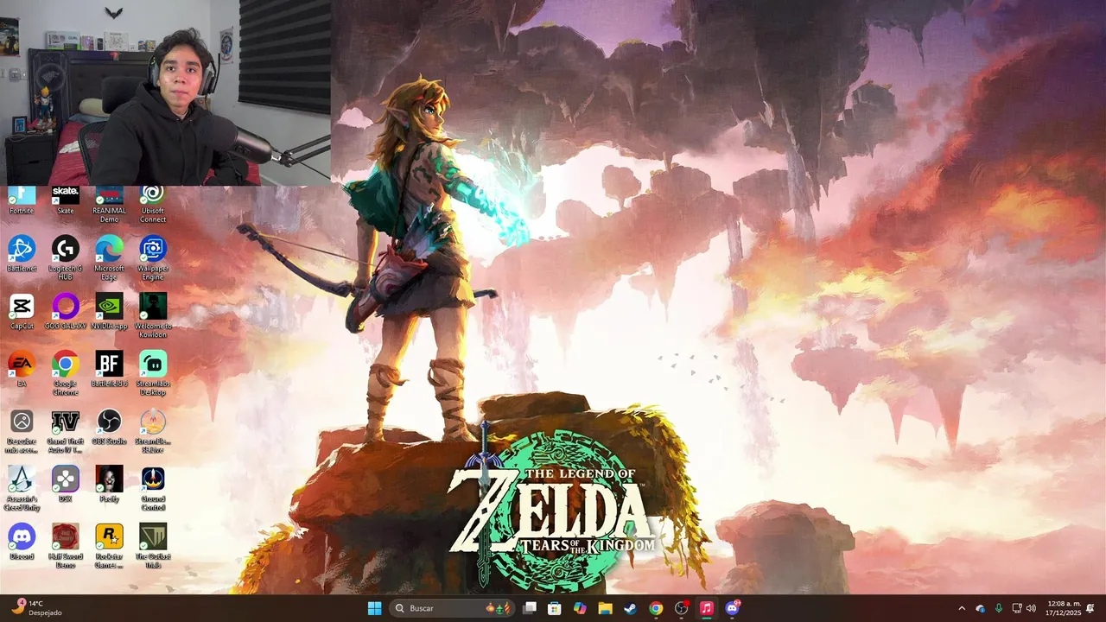
Task: Open the Fortnite desktop shortcut
Action: pyautogui.click(x=22, y=200)
